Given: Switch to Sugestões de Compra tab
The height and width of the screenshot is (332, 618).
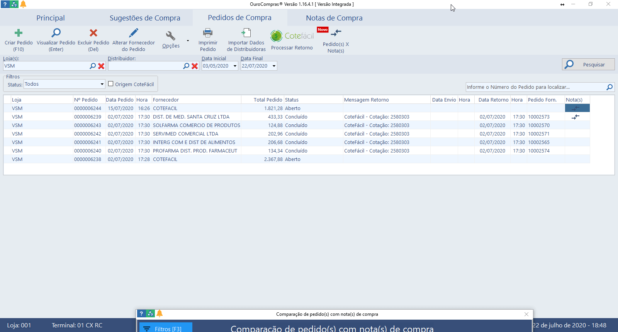Looking at the screenshot, I should point(145,18).
